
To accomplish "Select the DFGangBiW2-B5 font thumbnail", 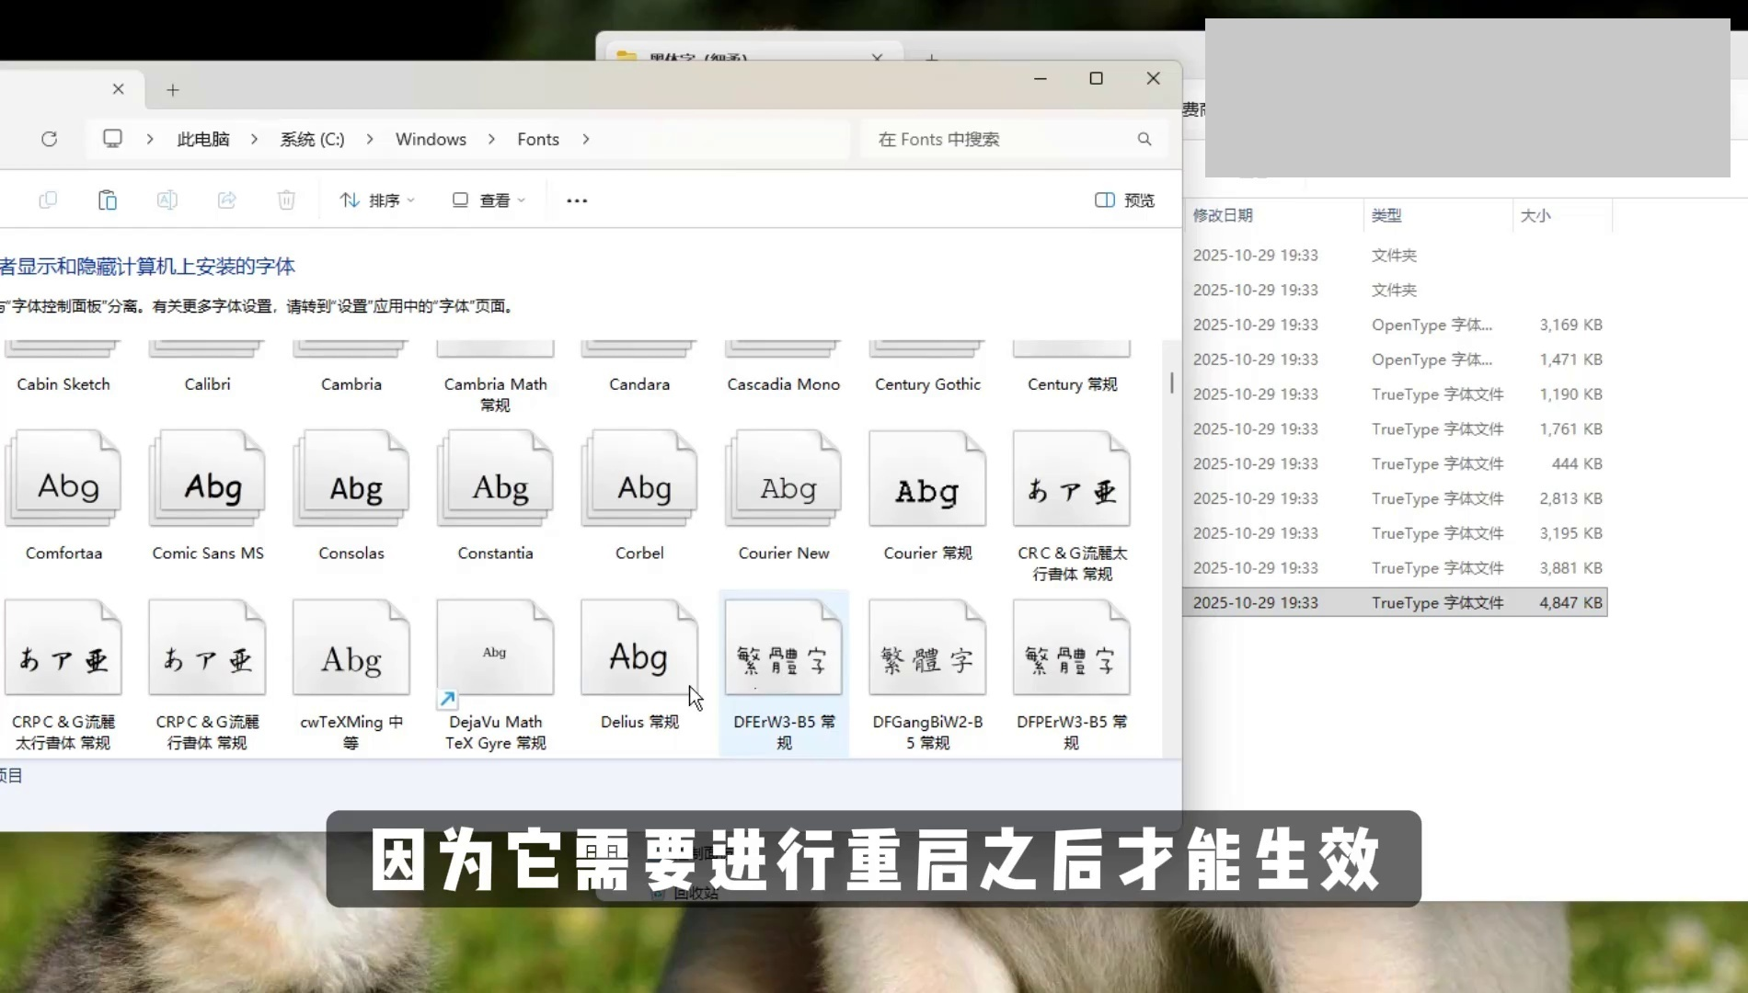I will pyautogui.click(x=927, y=651).
